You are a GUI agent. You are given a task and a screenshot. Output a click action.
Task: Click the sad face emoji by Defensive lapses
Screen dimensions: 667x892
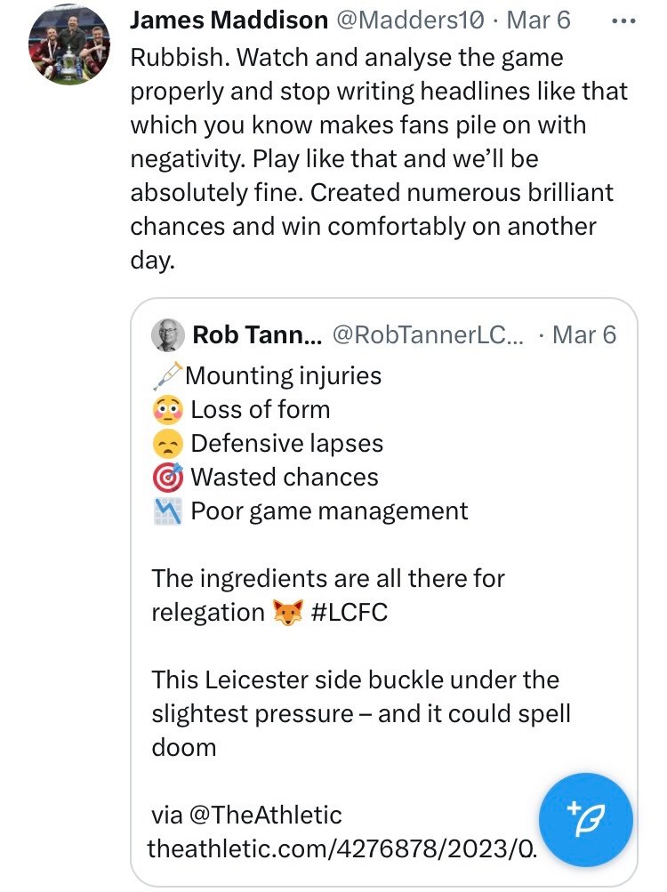coord(167,444)
